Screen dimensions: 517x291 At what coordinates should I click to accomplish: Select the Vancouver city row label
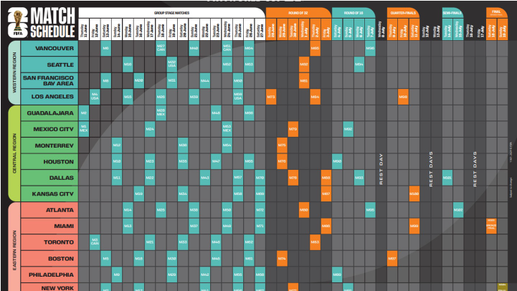coord(49,48)
